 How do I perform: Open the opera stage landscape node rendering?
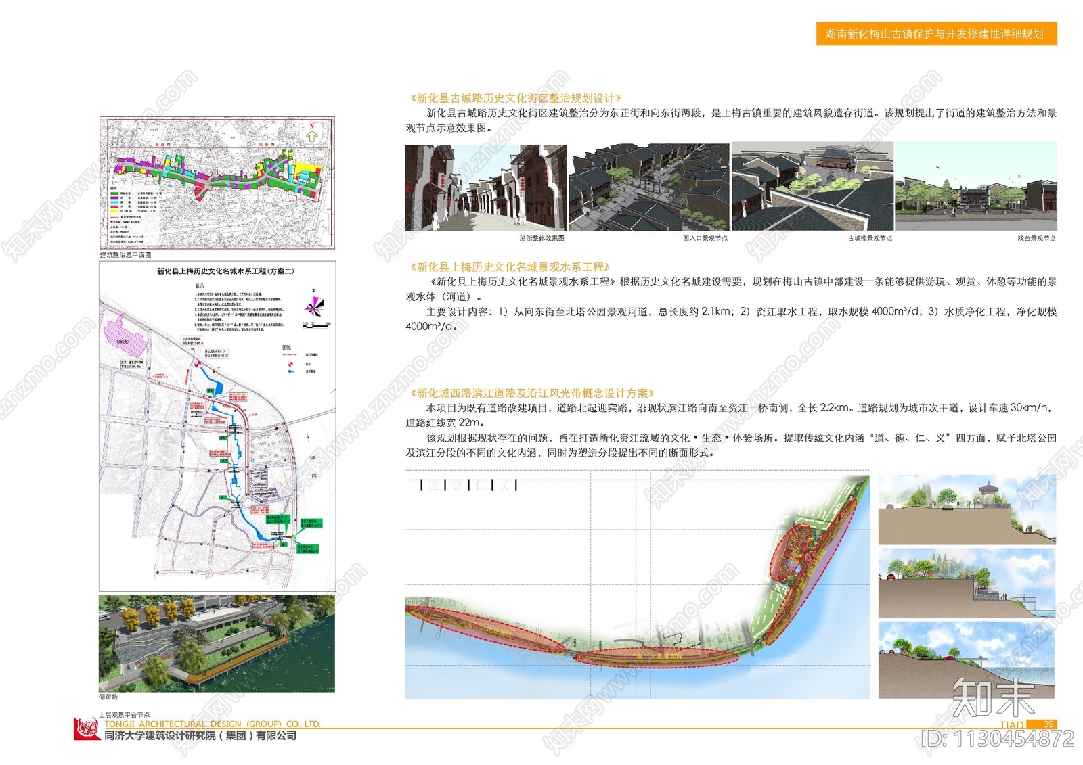pyautogui.click(x=976, y=187)
